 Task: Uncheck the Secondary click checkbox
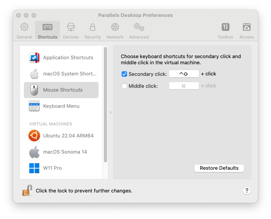(x=124, y=74)
